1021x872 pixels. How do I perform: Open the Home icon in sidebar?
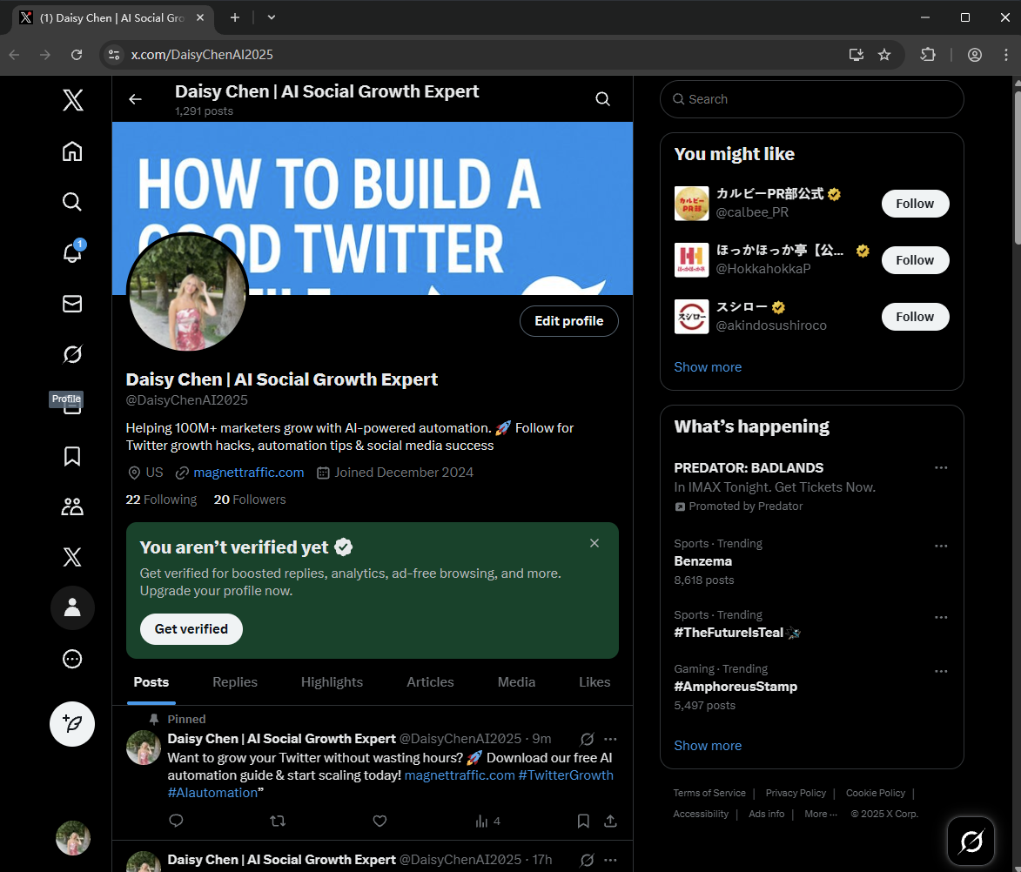click(x=72, y=151)
